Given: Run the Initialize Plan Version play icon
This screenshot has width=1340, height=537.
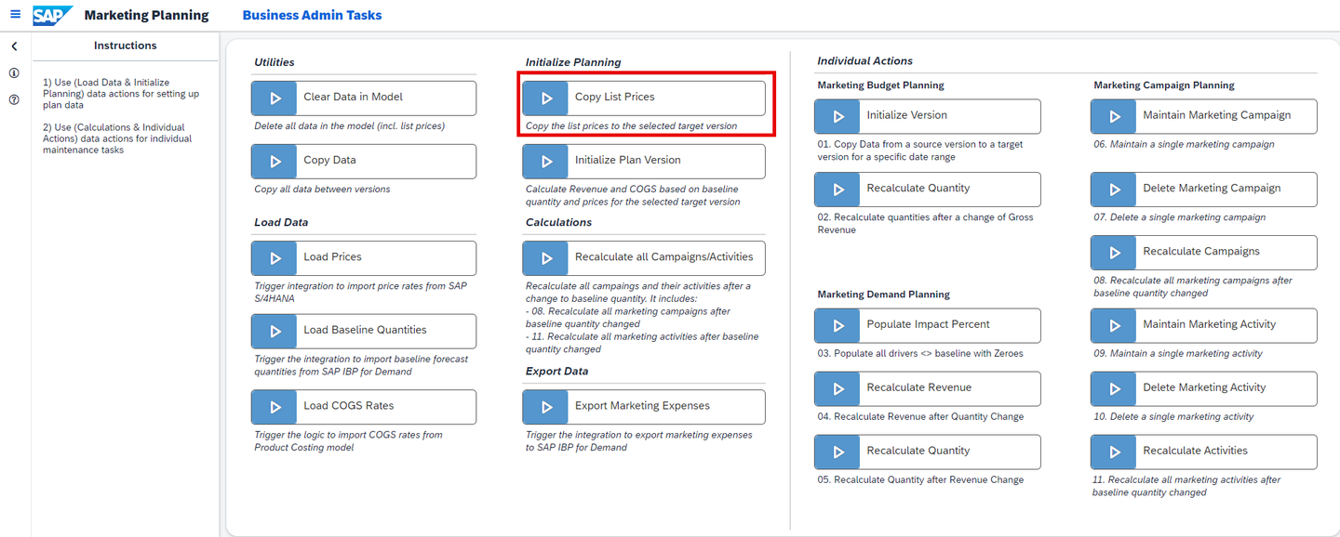Looking at the screenshot, I should click(x=546, y=161).
